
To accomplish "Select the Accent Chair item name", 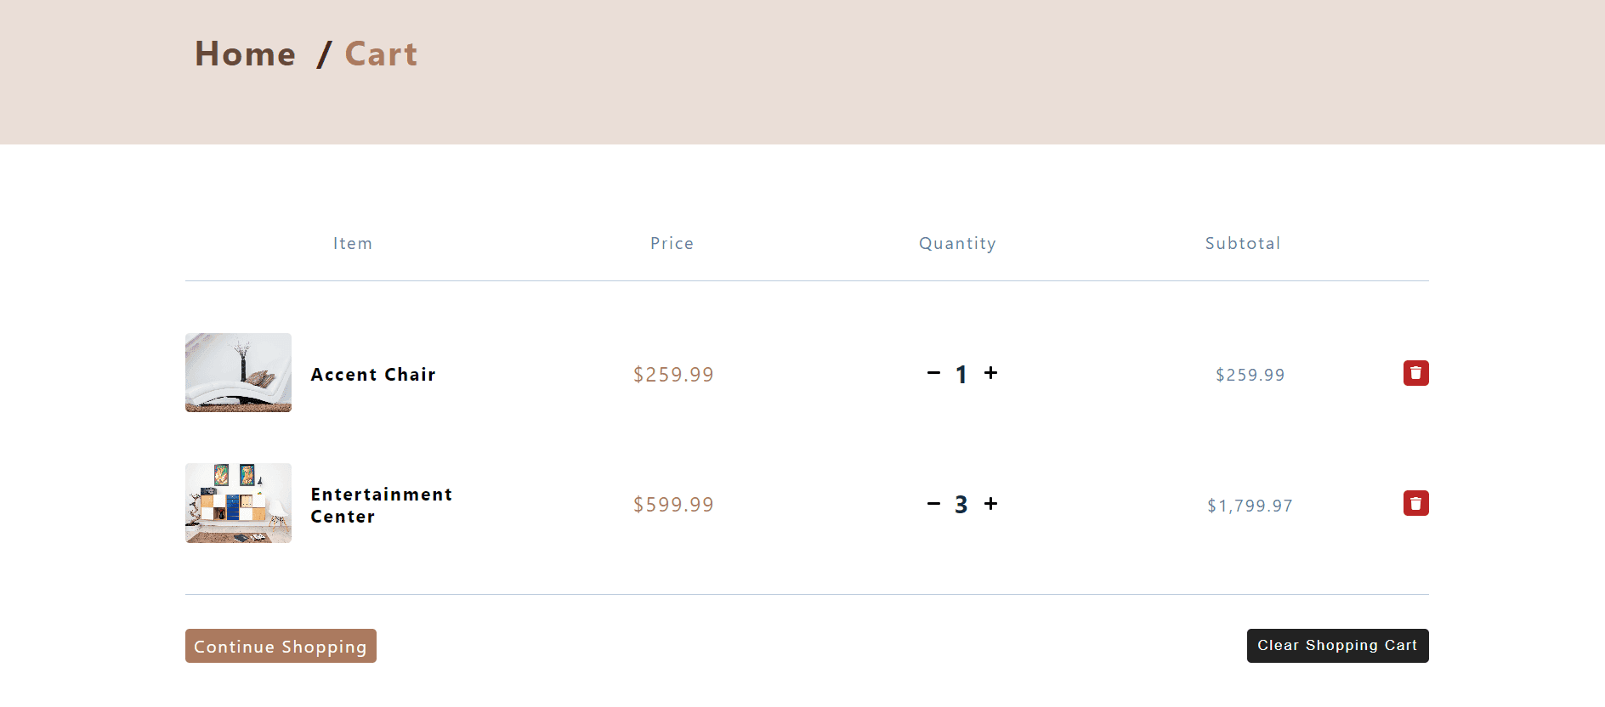I will (x=373, y=375).
